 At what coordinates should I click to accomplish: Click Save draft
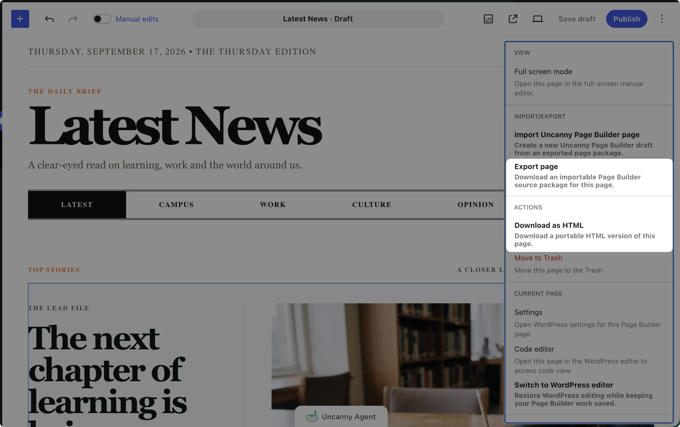coord(577,19)
